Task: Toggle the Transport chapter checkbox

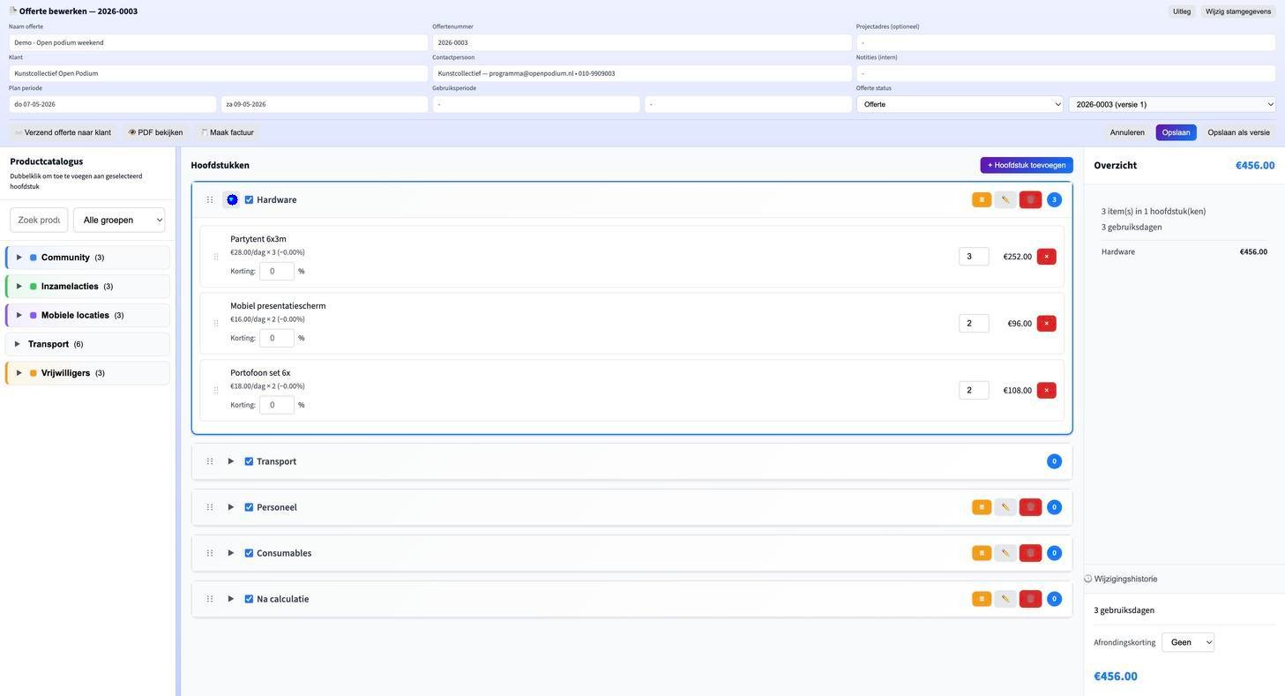Action: [x=249, y=461]
